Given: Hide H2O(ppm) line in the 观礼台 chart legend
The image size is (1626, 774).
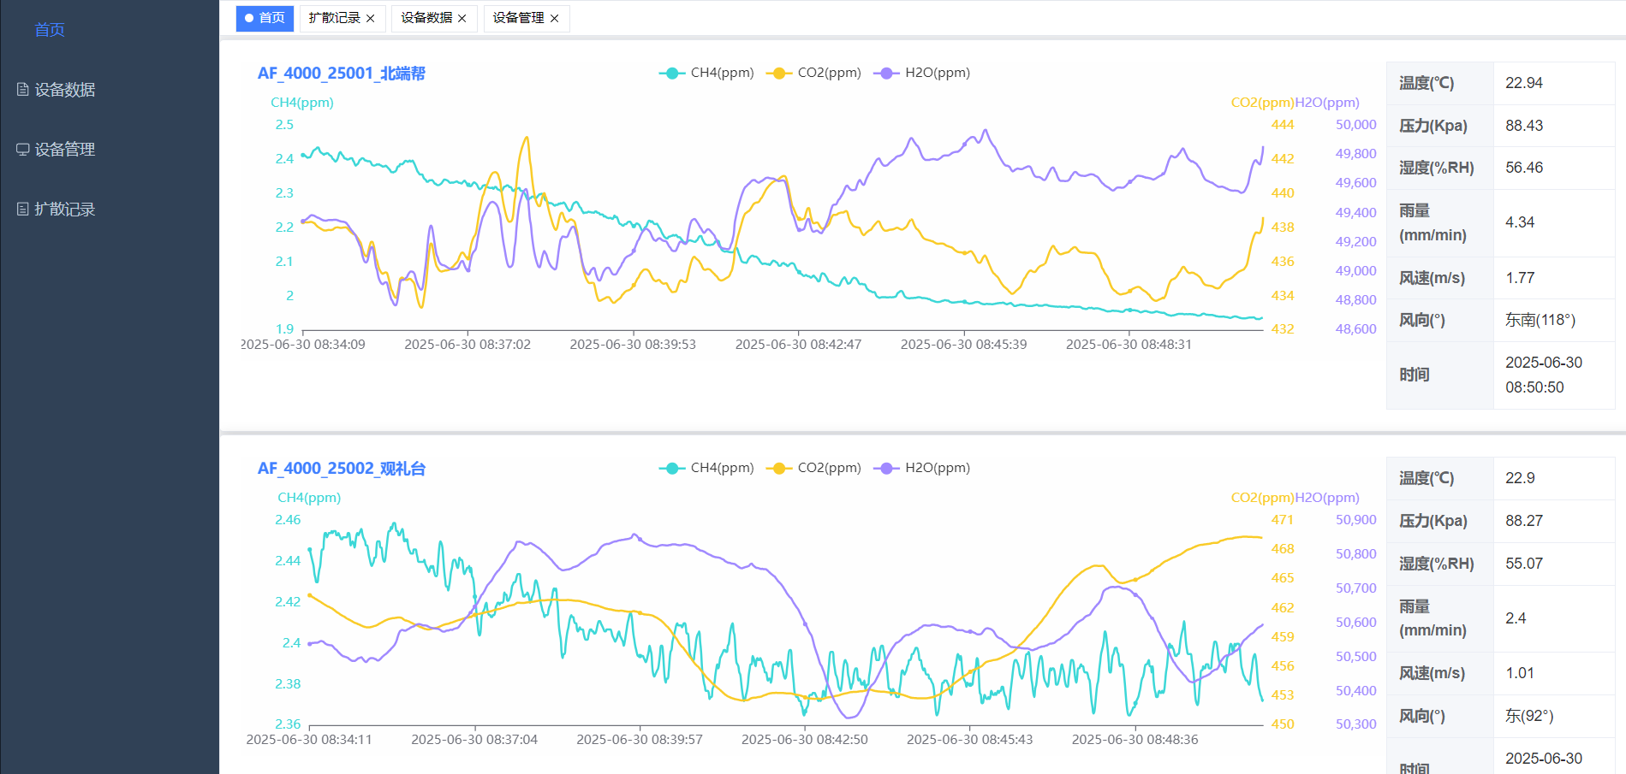Looking at the screenshot, I should click(x=921, y=468).
